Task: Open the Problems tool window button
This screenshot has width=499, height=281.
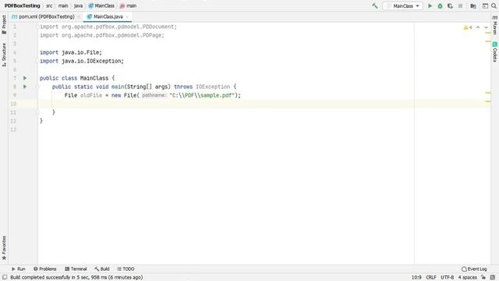Action: [x=45, y=269]
